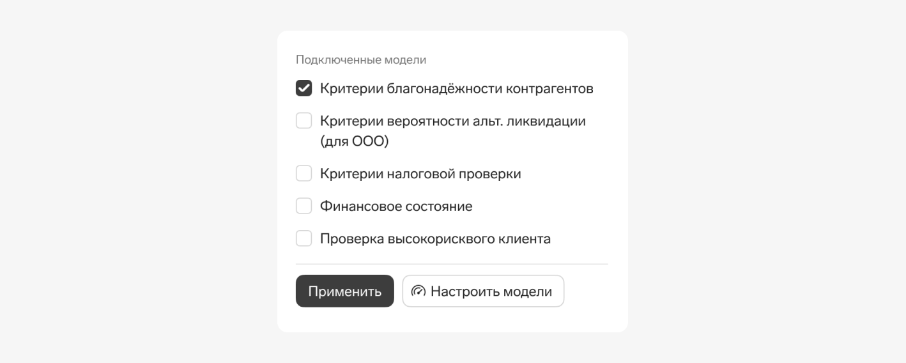The height and width of the screenshot is (363, 906).
Task: Select the Критерии налоговой проверки label text
Action: [x=420, y=173]
